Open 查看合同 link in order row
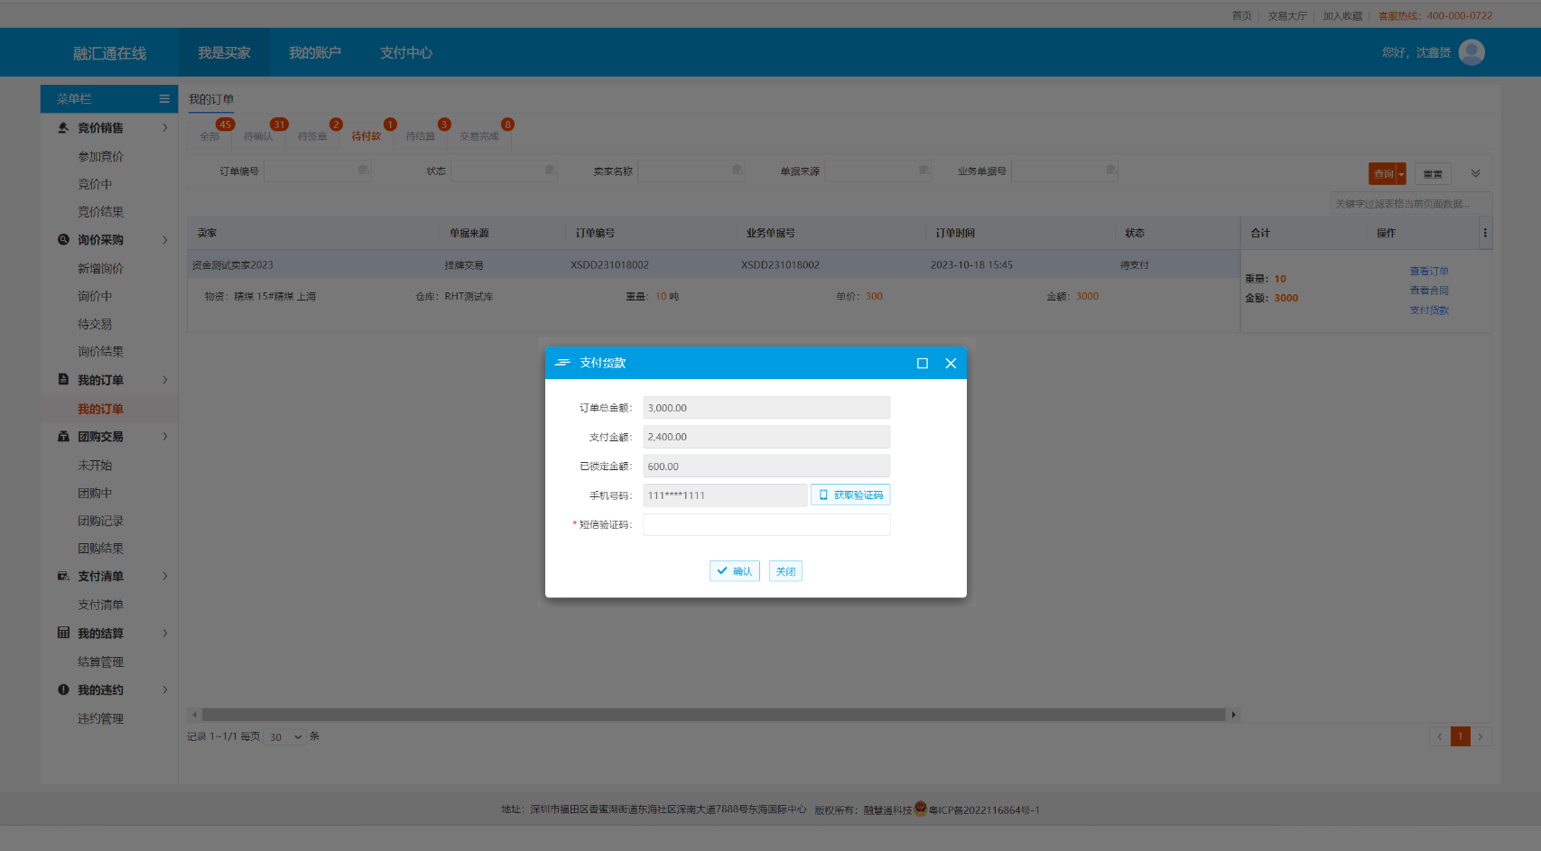This screenshot has width=1541, height=851. click(x=1429, y=291)
